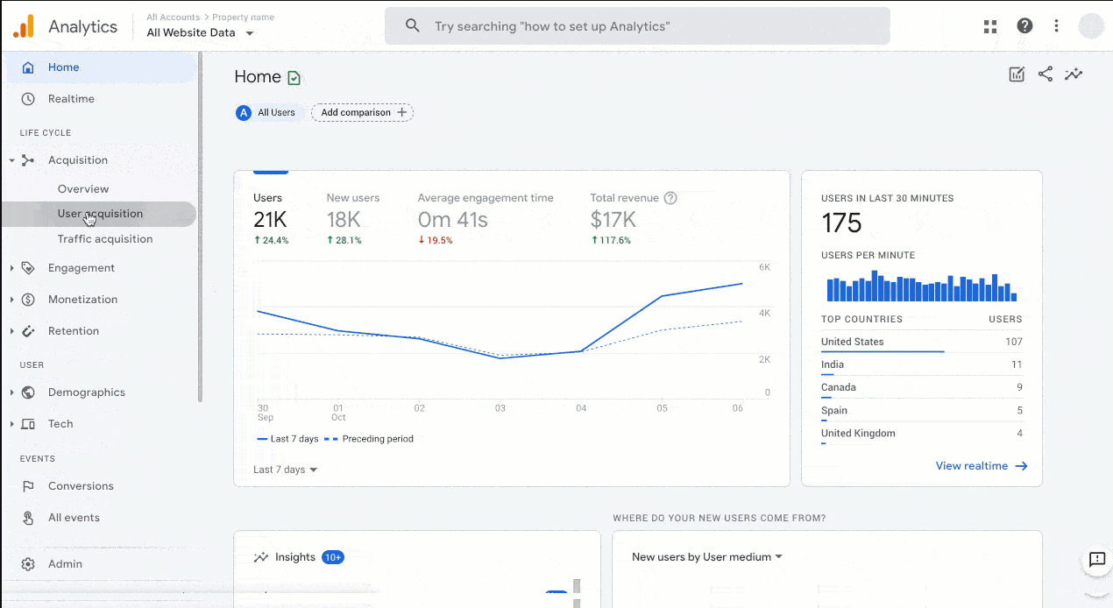Viewport: 1113px width, 608px height.
Task: Click the Total revenue info help icon
Action: coord(670,198)
